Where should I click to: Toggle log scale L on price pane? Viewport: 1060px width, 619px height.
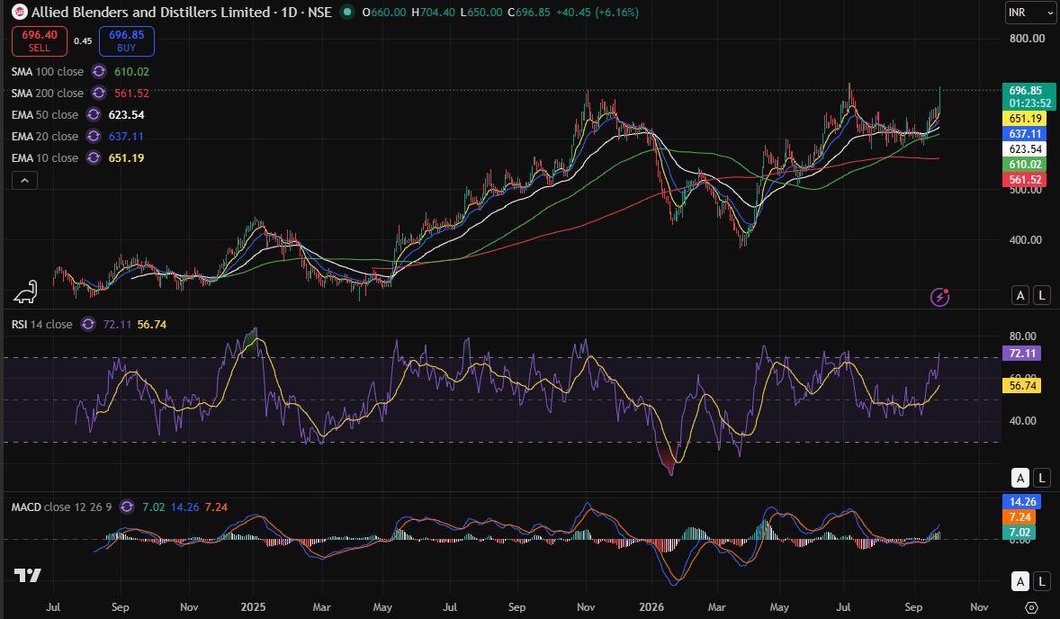click(x=1042, y=295)
